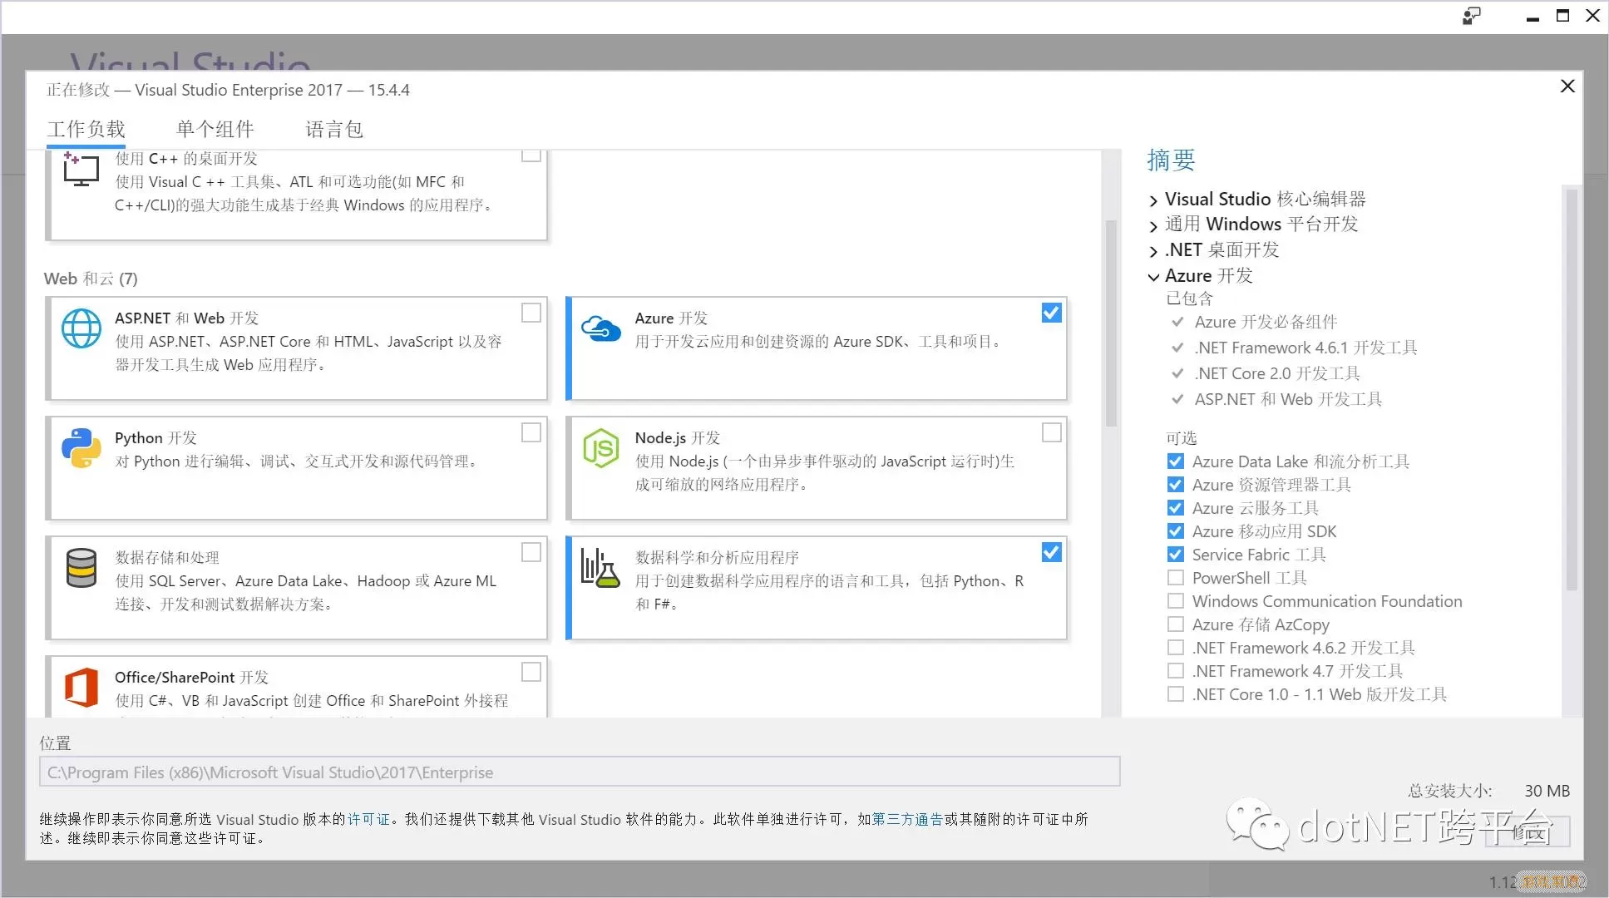Expand Visual Studio core editor summary
The height and width of the screenshot is (898, 1609).
pyautogui.click(x=1153, y=200)
